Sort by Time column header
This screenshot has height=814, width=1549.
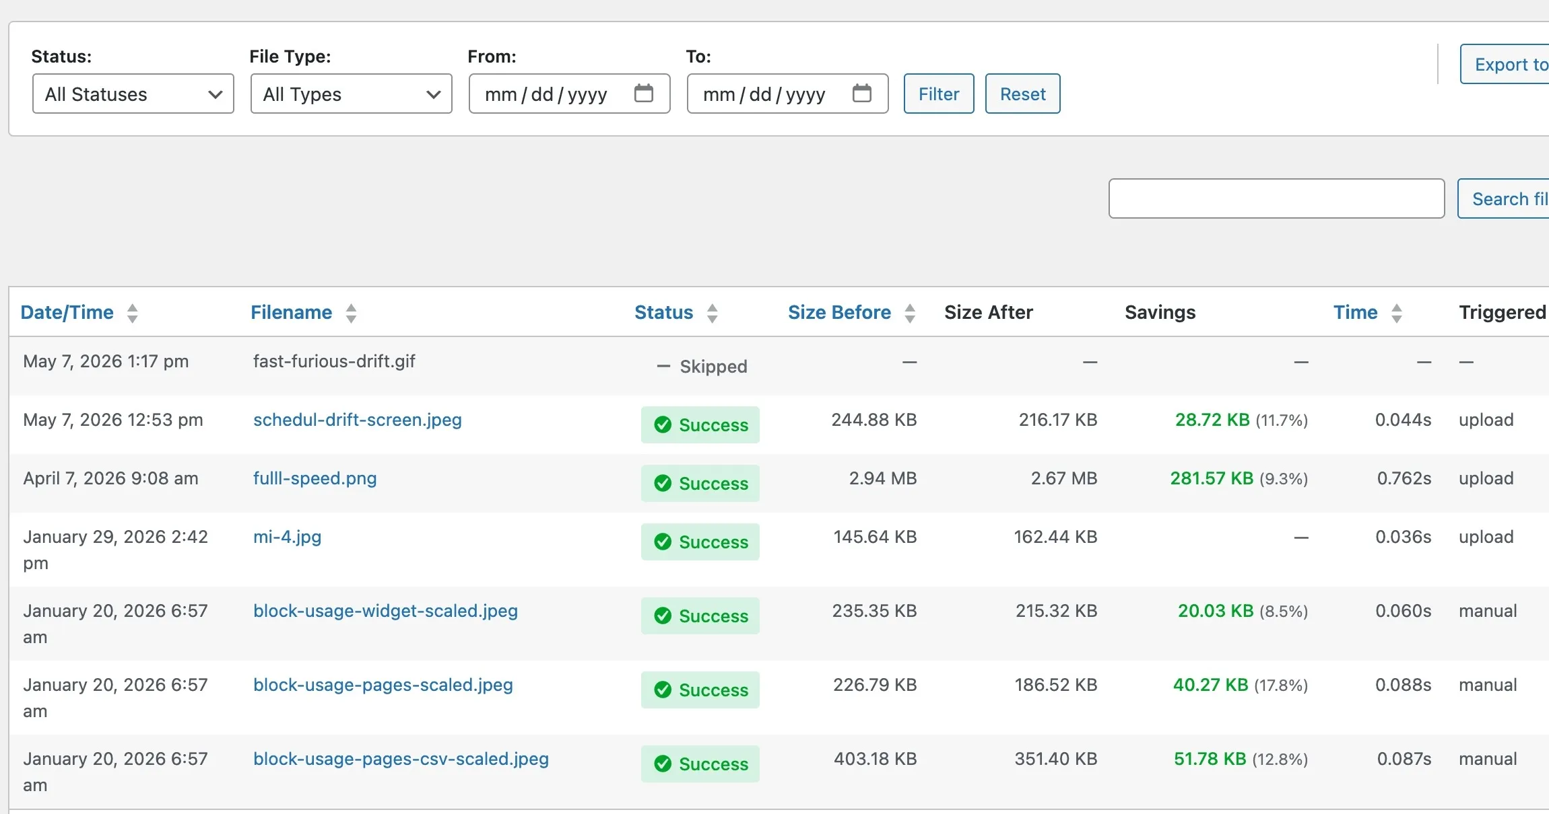coord(1355,312)
